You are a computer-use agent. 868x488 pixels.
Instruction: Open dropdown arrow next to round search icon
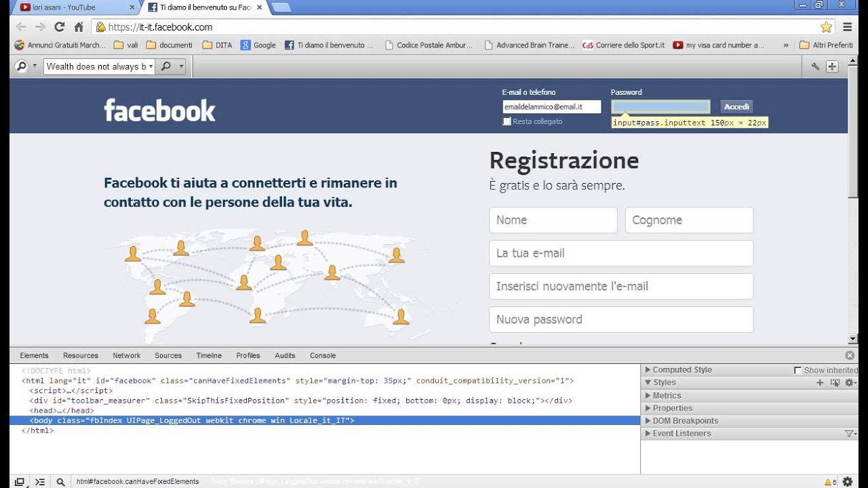(x=35, y=66)
